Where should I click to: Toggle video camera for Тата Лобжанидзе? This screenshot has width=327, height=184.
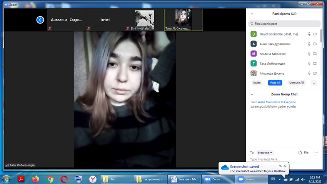(315, 63)
